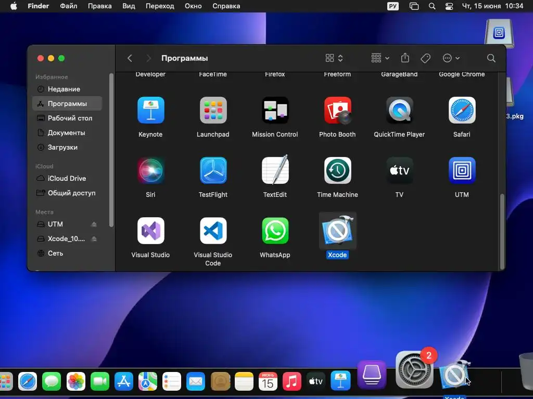Screen dimensions: 533x399
Task: Open the Keynote app icon in Finder
Action: [x=150, y=110]
